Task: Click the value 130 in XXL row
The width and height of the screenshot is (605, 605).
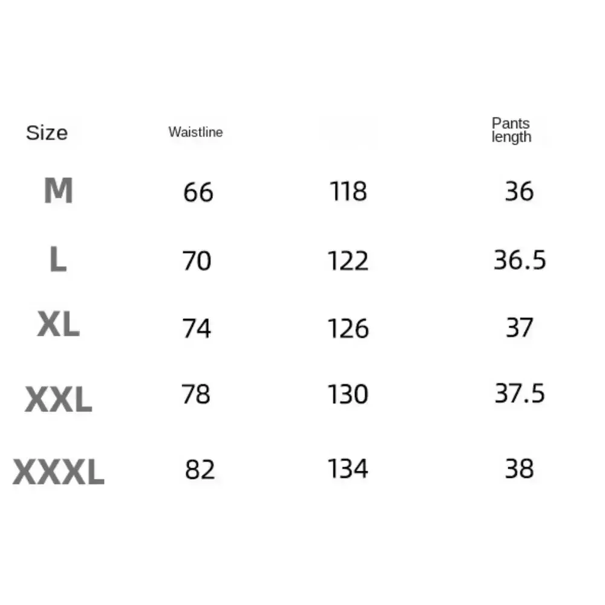Action: click(x=348, y=394)
